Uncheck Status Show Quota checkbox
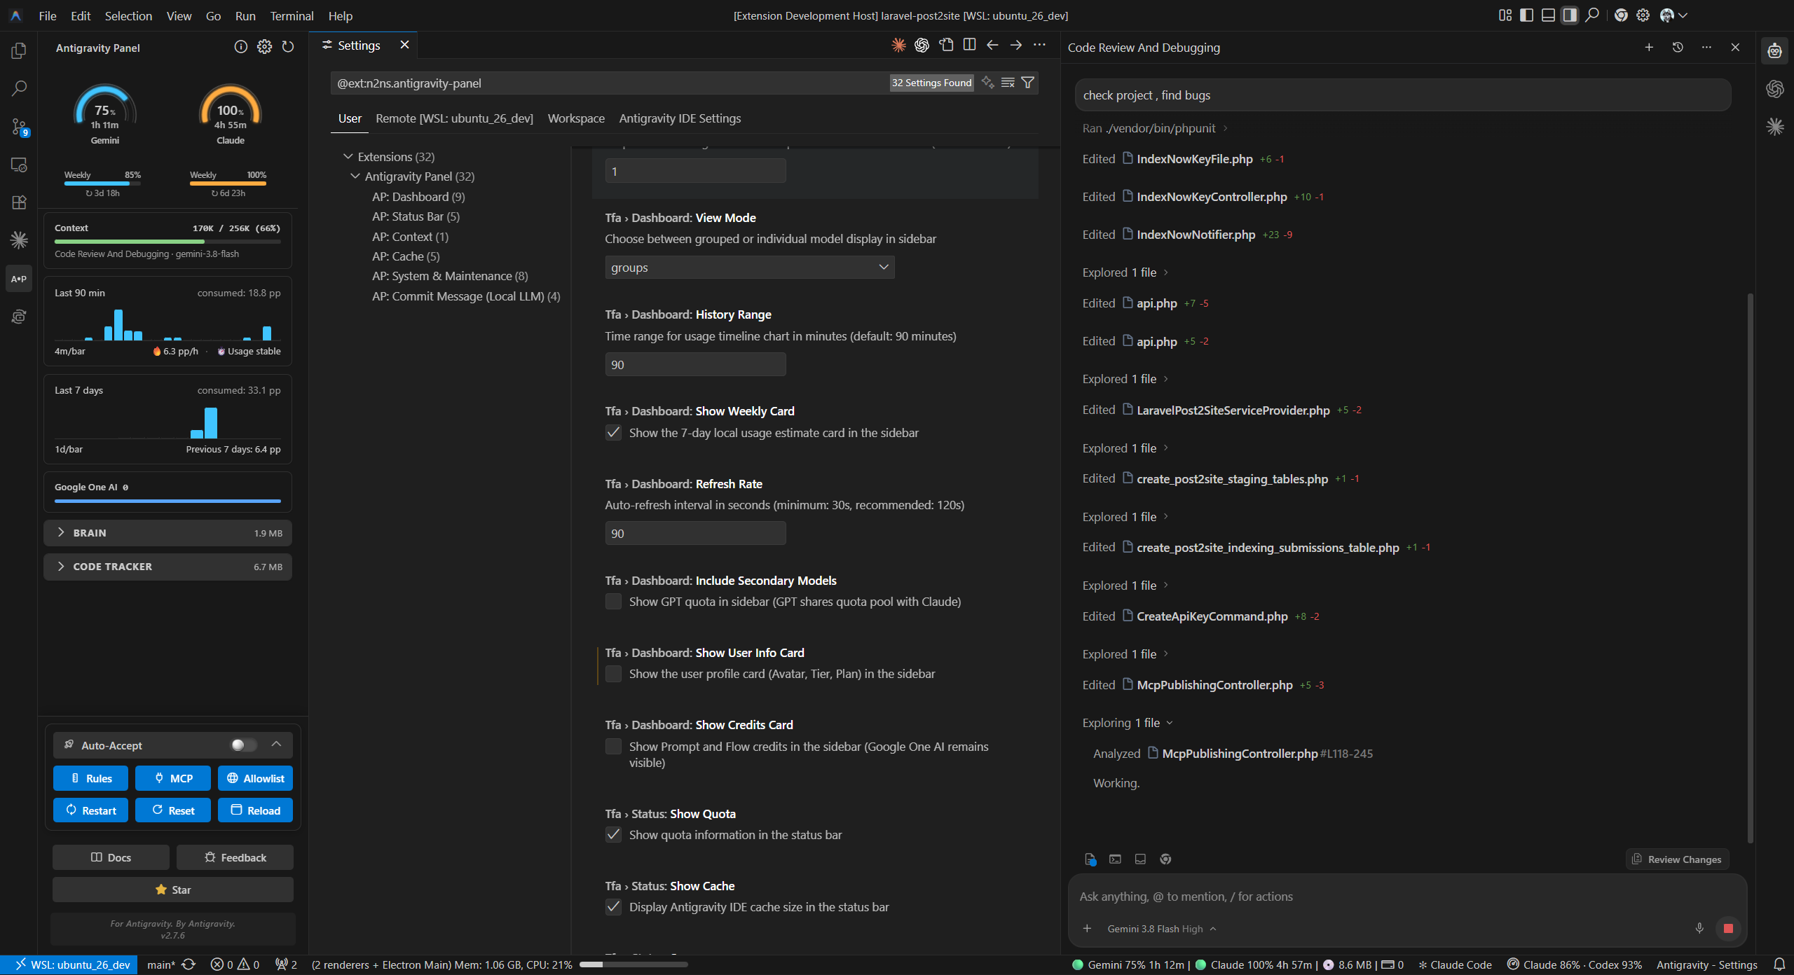1794x975 pixels. [x=613, y=835]
